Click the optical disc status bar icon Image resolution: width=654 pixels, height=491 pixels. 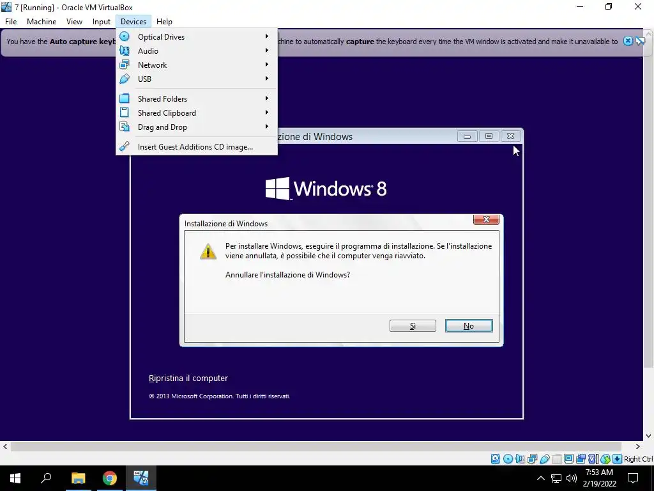click(x=508, y=459)
